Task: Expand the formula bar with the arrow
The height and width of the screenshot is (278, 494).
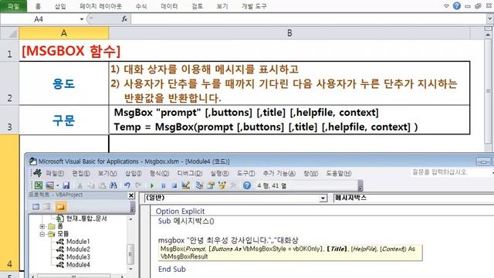Action: pos(489,19)
